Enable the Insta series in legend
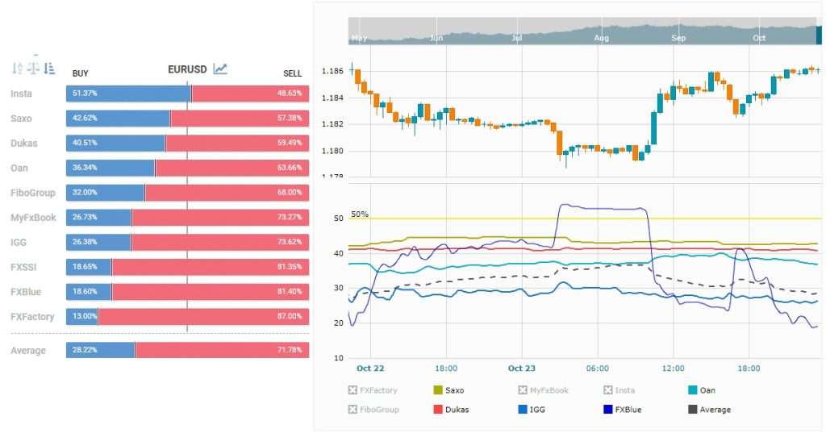Screen dimensions: 826x433 609,390
